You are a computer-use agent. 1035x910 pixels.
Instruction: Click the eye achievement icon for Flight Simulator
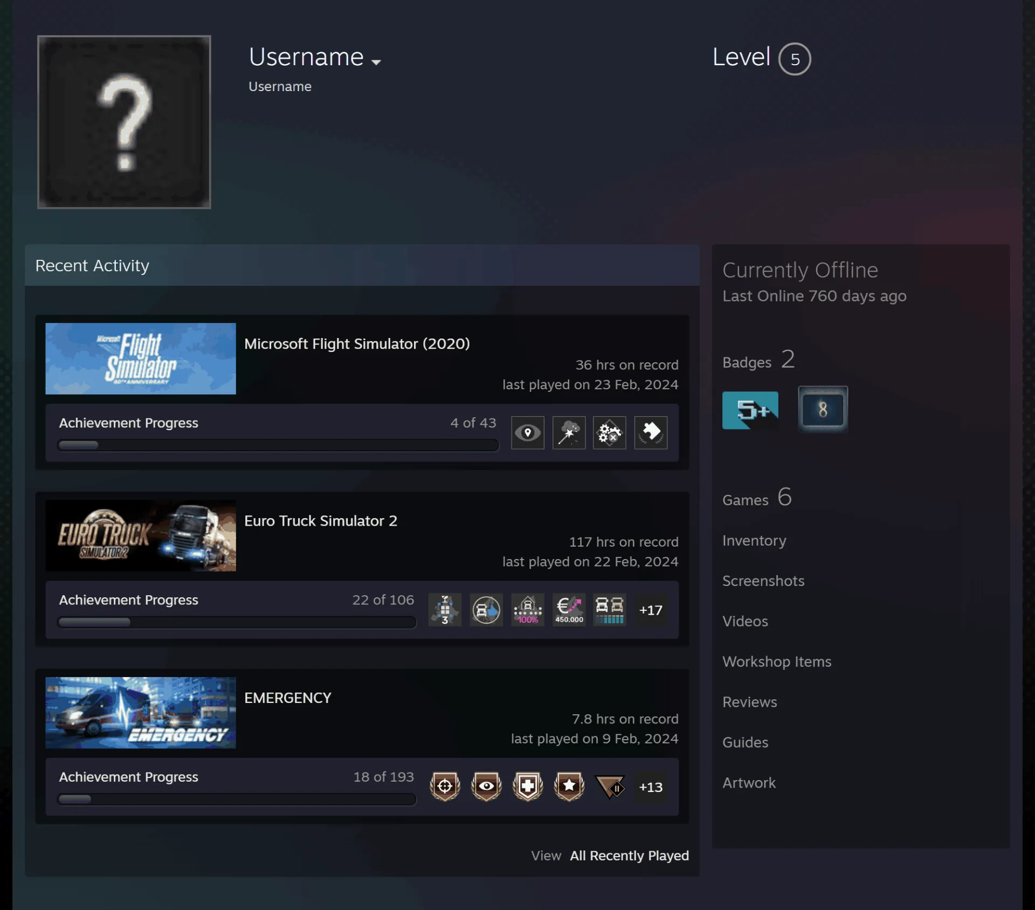527,432
